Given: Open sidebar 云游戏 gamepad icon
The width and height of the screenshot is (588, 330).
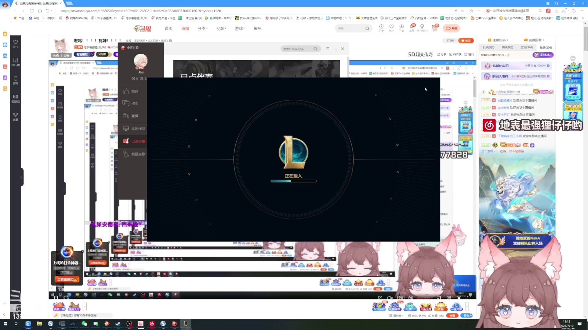Looking at the screenshot, I should click(16, 99).
